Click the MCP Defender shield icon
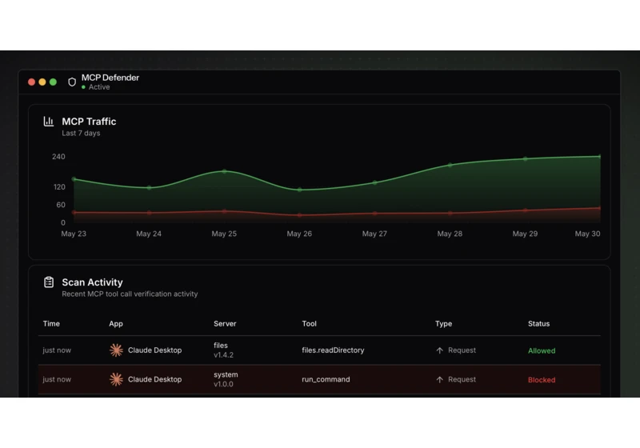This screenshot has width=640, height=448. coord(72,82)
